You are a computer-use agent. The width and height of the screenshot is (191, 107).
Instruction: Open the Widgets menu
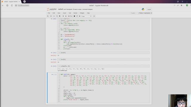[82, 13]
